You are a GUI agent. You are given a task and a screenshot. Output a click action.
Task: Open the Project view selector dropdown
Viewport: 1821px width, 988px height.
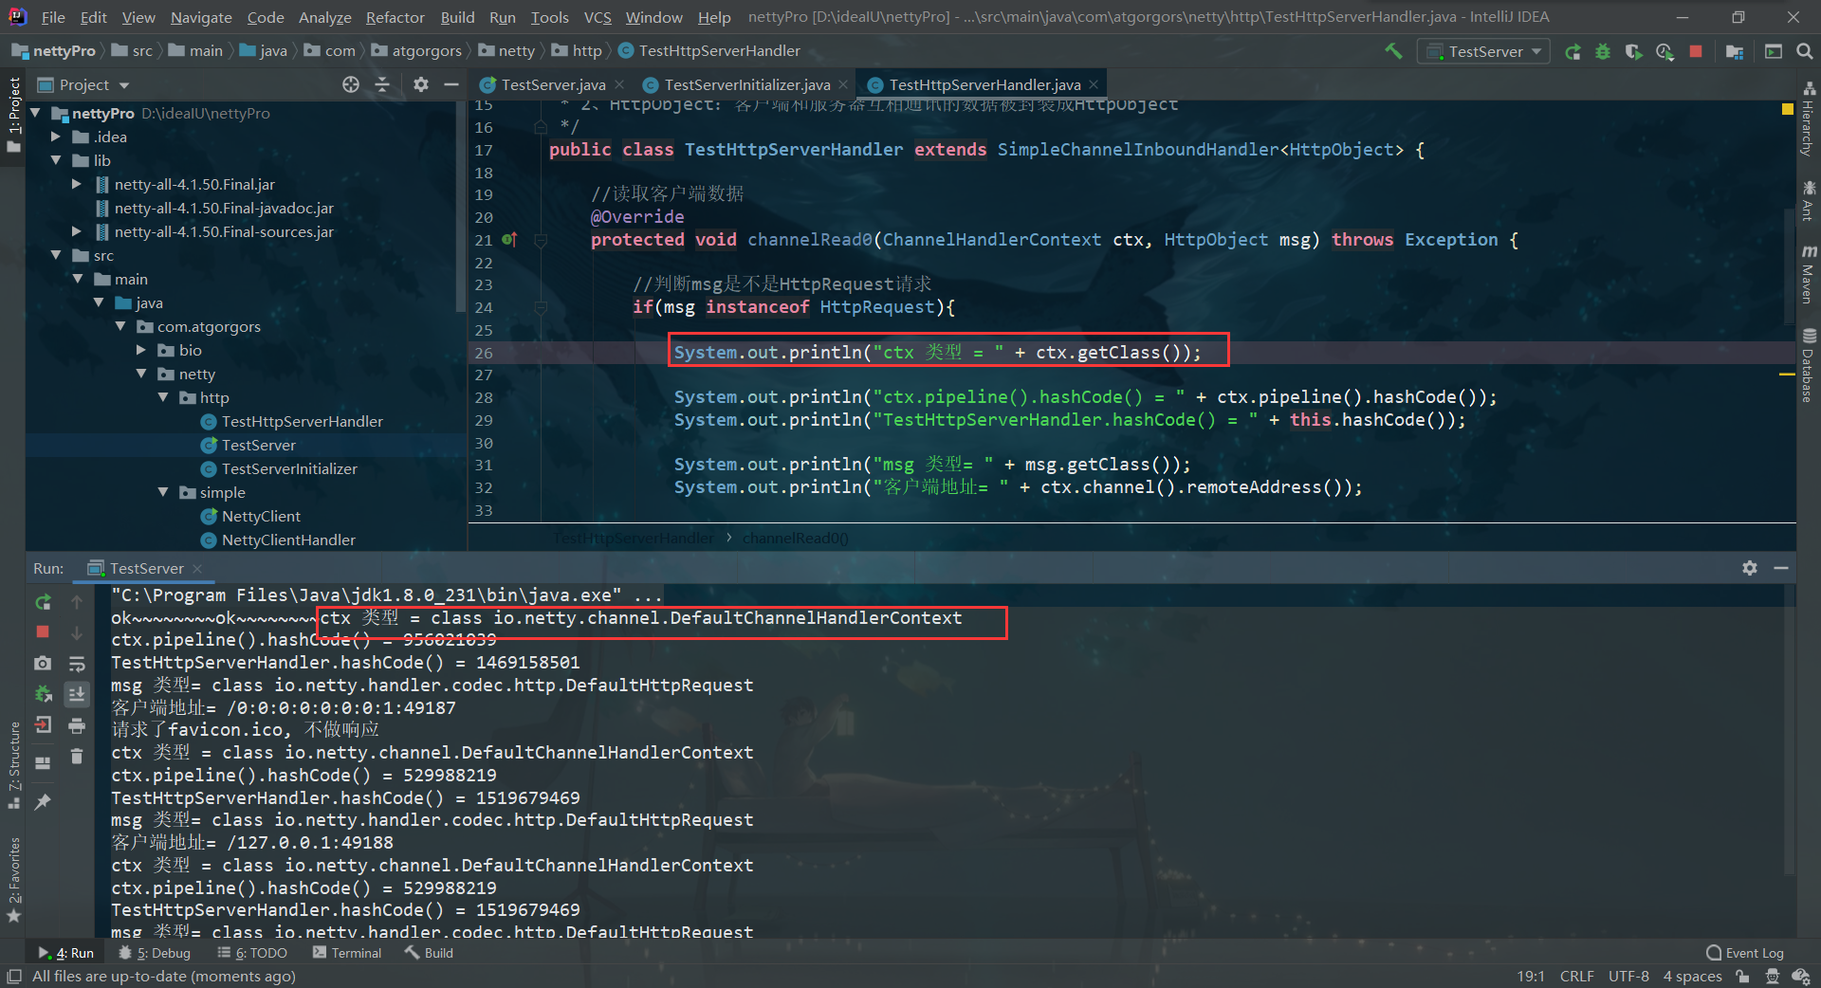83,84
